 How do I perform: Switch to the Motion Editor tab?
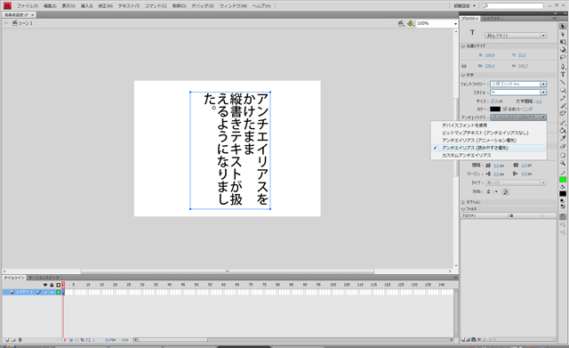click(x=44, y=278)
